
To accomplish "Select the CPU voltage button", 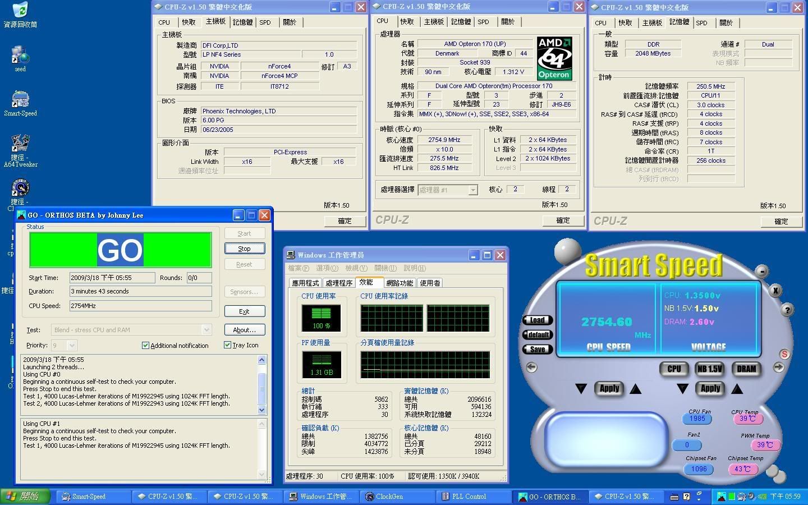I will tap(674, 369).
